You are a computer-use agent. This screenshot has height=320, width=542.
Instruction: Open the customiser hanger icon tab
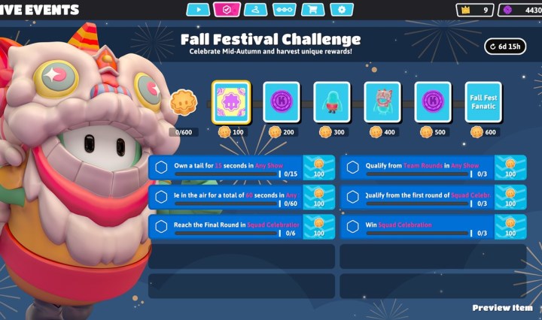pos(255,10)
